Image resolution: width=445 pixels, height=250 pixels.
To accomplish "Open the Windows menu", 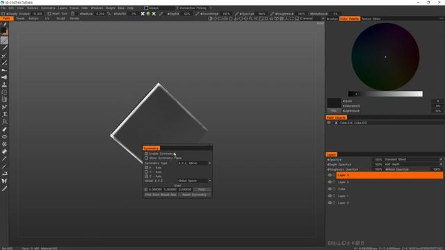I will pos(97,8).
